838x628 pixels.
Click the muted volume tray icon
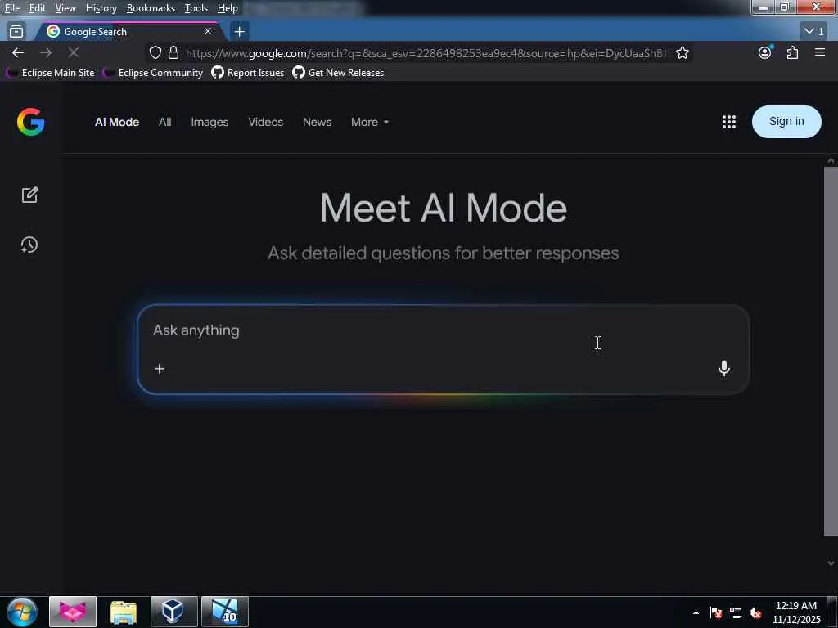[755, 612]
